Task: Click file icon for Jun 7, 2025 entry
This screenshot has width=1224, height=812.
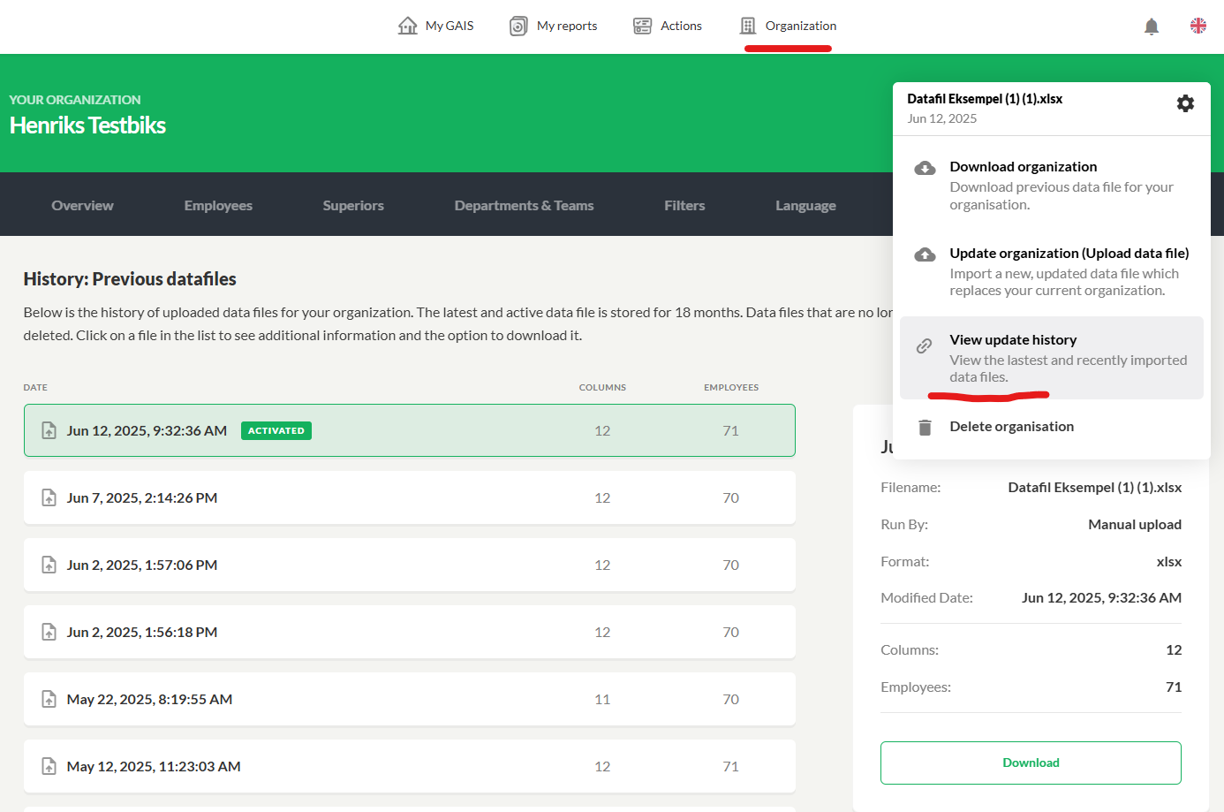Action: pos(49,497)
